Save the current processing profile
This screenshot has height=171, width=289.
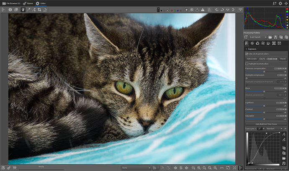276,37
